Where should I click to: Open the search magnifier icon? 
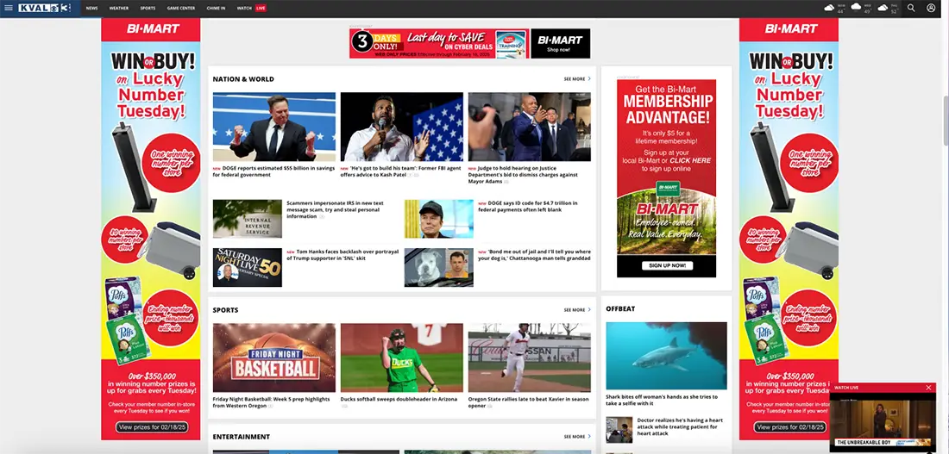click(911, 8)
